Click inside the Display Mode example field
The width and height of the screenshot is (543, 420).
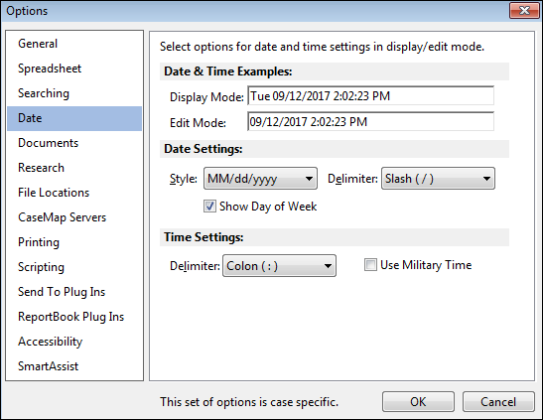[370, 96]
